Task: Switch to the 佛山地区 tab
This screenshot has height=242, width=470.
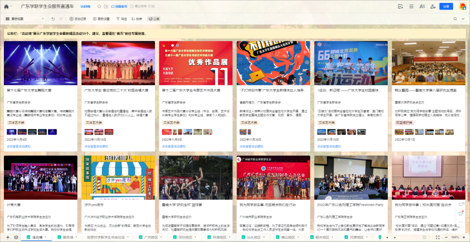Action: (288, 237)
